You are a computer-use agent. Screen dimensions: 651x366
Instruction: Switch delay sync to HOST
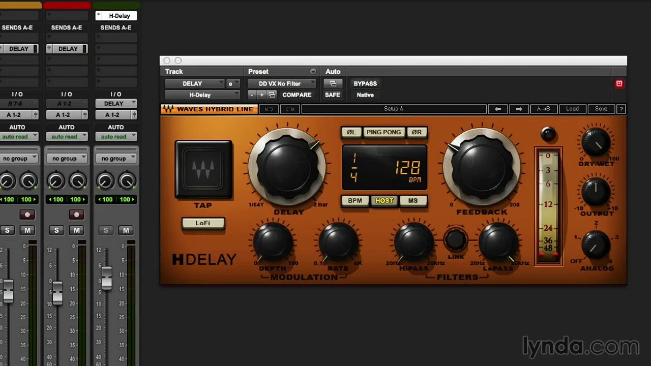coord(384,201)
